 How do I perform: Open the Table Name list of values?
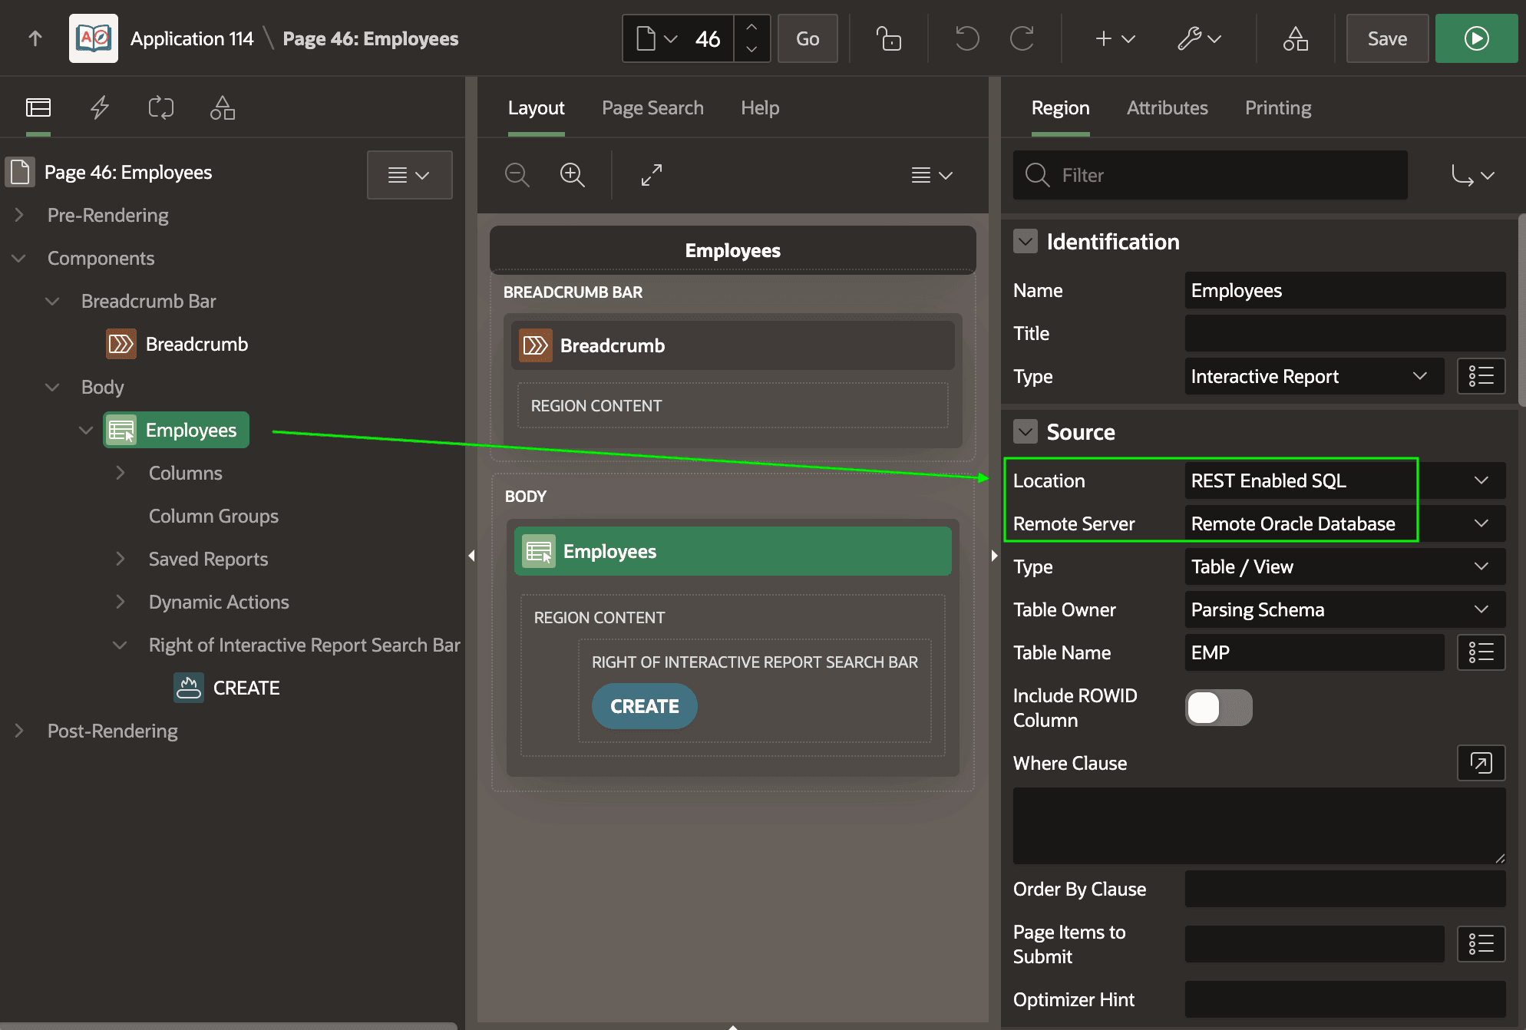point(1481,652)
